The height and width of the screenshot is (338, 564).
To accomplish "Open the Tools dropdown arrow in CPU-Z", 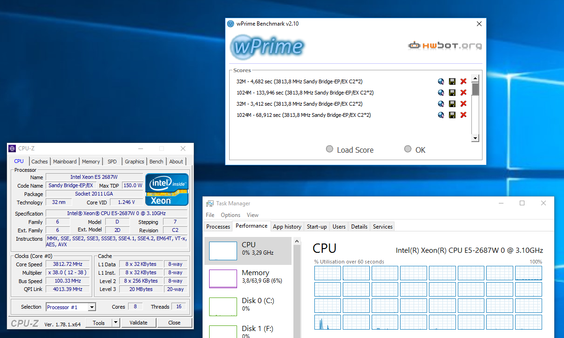I will (x=116, y=323).
